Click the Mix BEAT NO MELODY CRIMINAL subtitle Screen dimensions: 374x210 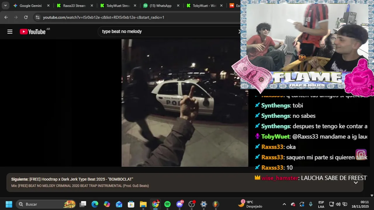tap(80, 186)
